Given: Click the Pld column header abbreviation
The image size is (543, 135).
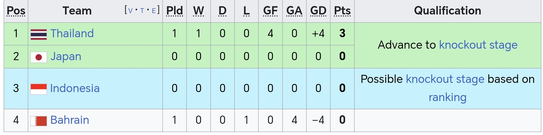Looking at the screenshot, I should [x=175, y=11].
